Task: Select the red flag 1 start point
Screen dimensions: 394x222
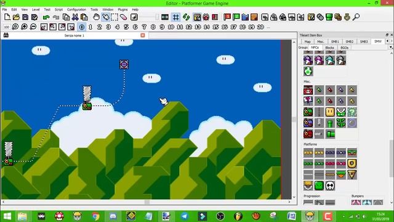Action: 227,17
